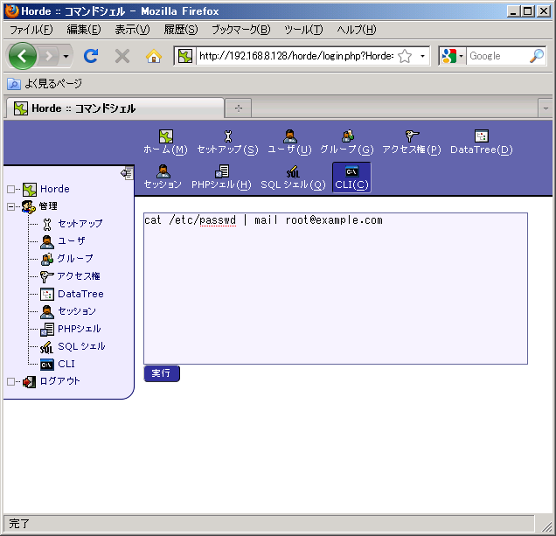Open sidebar セットアップ link
The width and height of the screenshot is (556, 536).
pos(80,224)
